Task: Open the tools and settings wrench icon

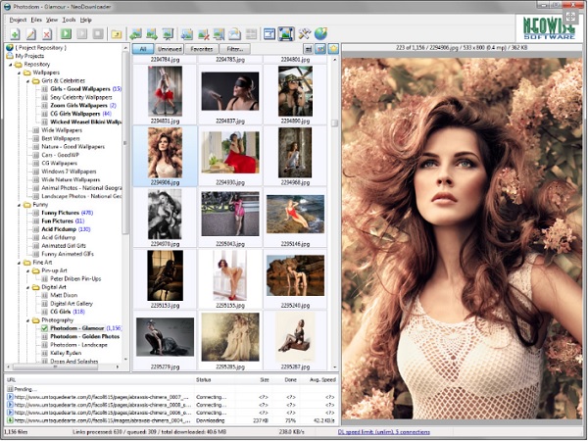Action: pyautogui.click(x=304, y=34)
